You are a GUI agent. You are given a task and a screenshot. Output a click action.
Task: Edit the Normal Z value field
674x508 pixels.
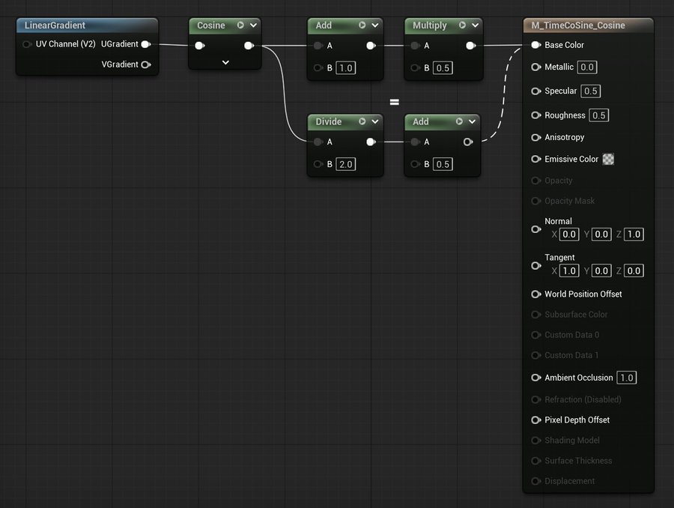[x=634, y=235]
